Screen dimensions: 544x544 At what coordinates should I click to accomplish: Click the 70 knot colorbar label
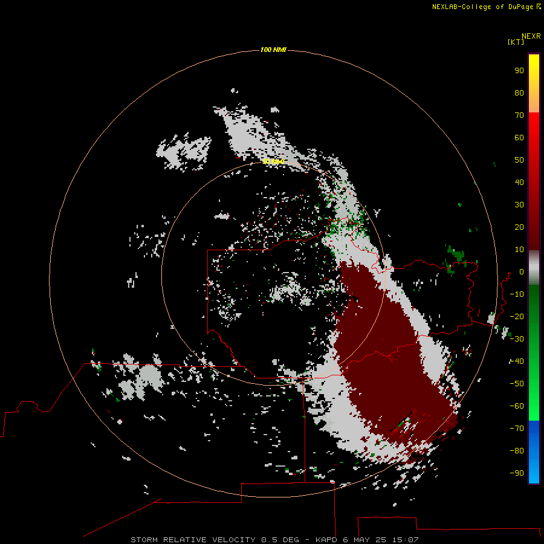coord(519,115)
